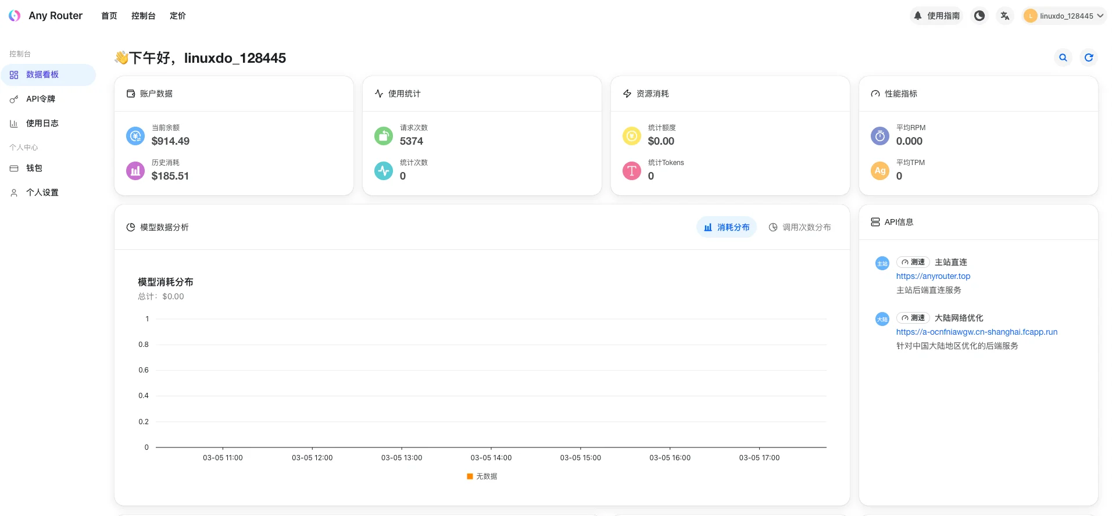The width and height of the screenshot is (1112, 516).
Task: Select 控制台 in the top navigation
Action: pos(143,16)
